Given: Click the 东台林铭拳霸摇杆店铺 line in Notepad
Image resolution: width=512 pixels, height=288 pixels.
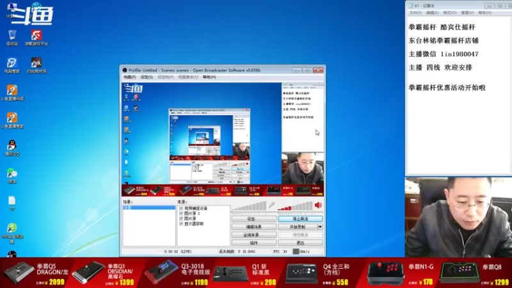Looking at the screenshot, I should 444,41.
